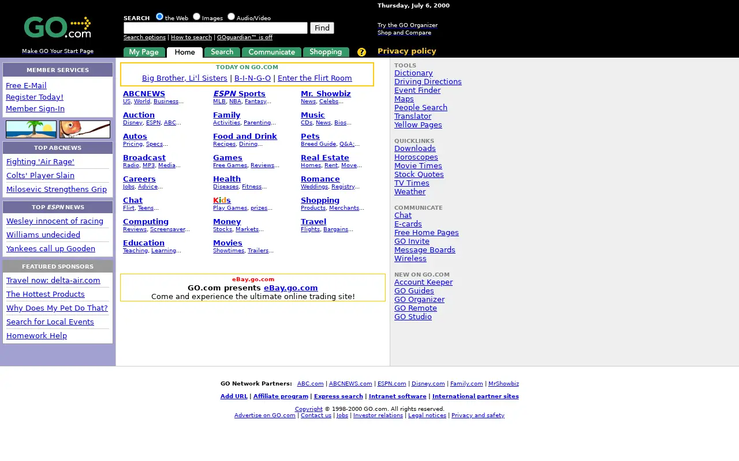Open eBay.go.com promo link
Screen dimensions: 739x461
(290, 288)
